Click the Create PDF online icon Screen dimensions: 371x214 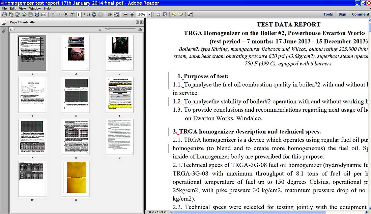point(11,15)
